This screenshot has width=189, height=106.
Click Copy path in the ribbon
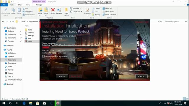(x=27, y=11)
